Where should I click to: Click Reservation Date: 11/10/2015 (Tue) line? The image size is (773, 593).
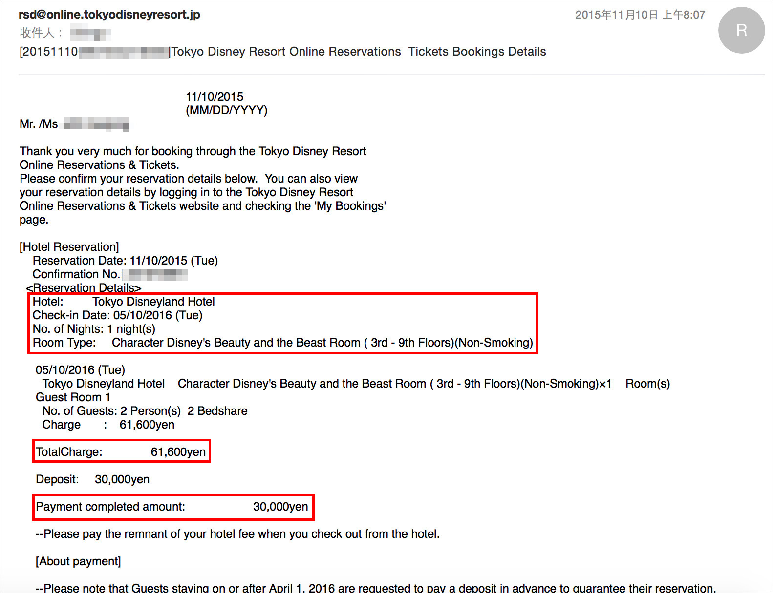tap(125, 261)
